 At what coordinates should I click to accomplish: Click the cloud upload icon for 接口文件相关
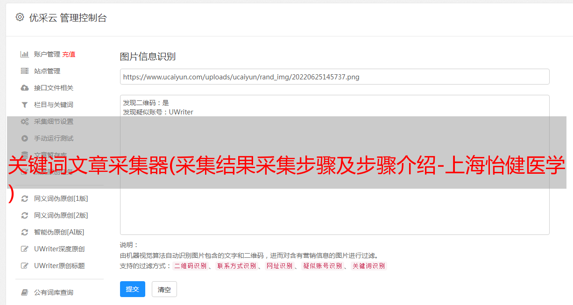tap(25, 88)
